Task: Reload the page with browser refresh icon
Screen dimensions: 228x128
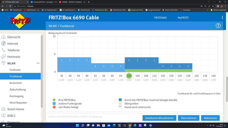Action: pyautogui.click(x=10, y=6)
